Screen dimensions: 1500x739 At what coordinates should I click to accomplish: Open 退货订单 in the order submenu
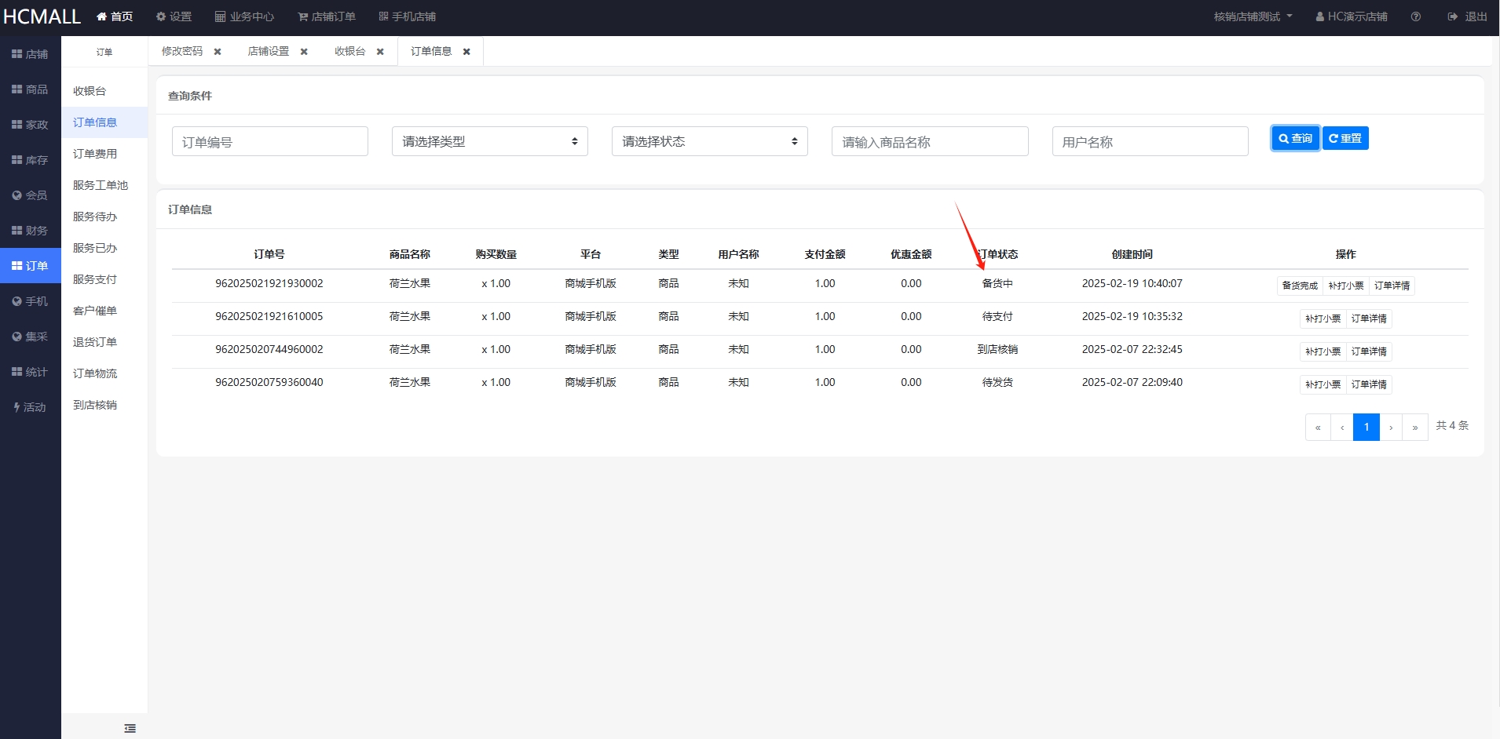point(104,342)
